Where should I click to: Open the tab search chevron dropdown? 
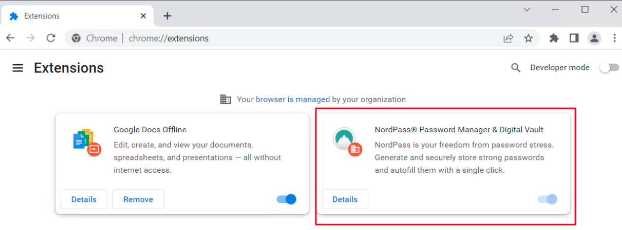tap(527, 9)
